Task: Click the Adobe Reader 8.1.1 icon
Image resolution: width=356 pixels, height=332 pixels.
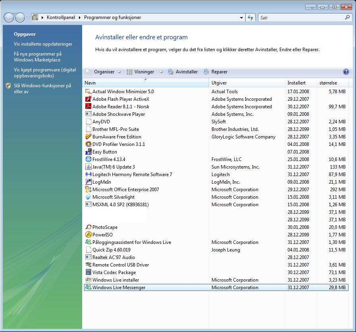Action: [x=88, y=106]
